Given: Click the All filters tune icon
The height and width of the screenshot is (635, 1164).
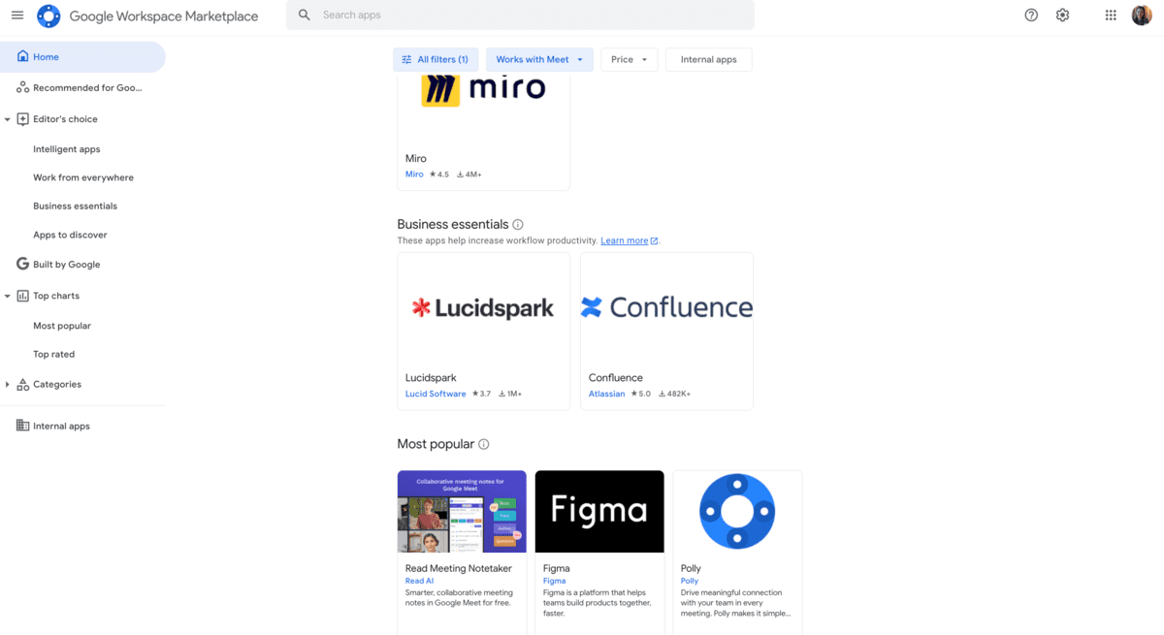Looking at the screenshot, I should [406, 60].
